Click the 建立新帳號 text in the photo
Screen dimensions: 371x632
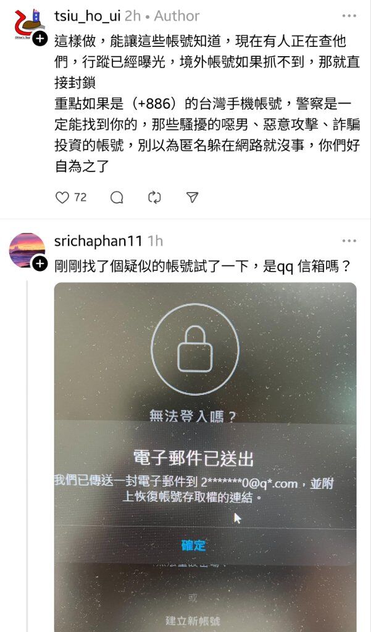pyautogui.click(x=193, y=620)
